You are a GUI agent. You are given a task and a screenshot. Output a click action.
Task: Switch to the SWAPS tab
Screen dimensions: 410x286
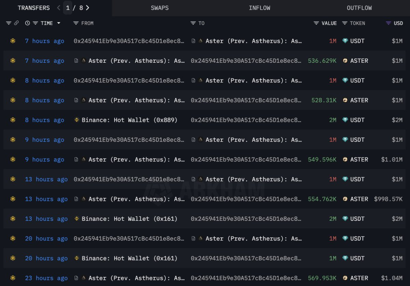tap(160, 8)
